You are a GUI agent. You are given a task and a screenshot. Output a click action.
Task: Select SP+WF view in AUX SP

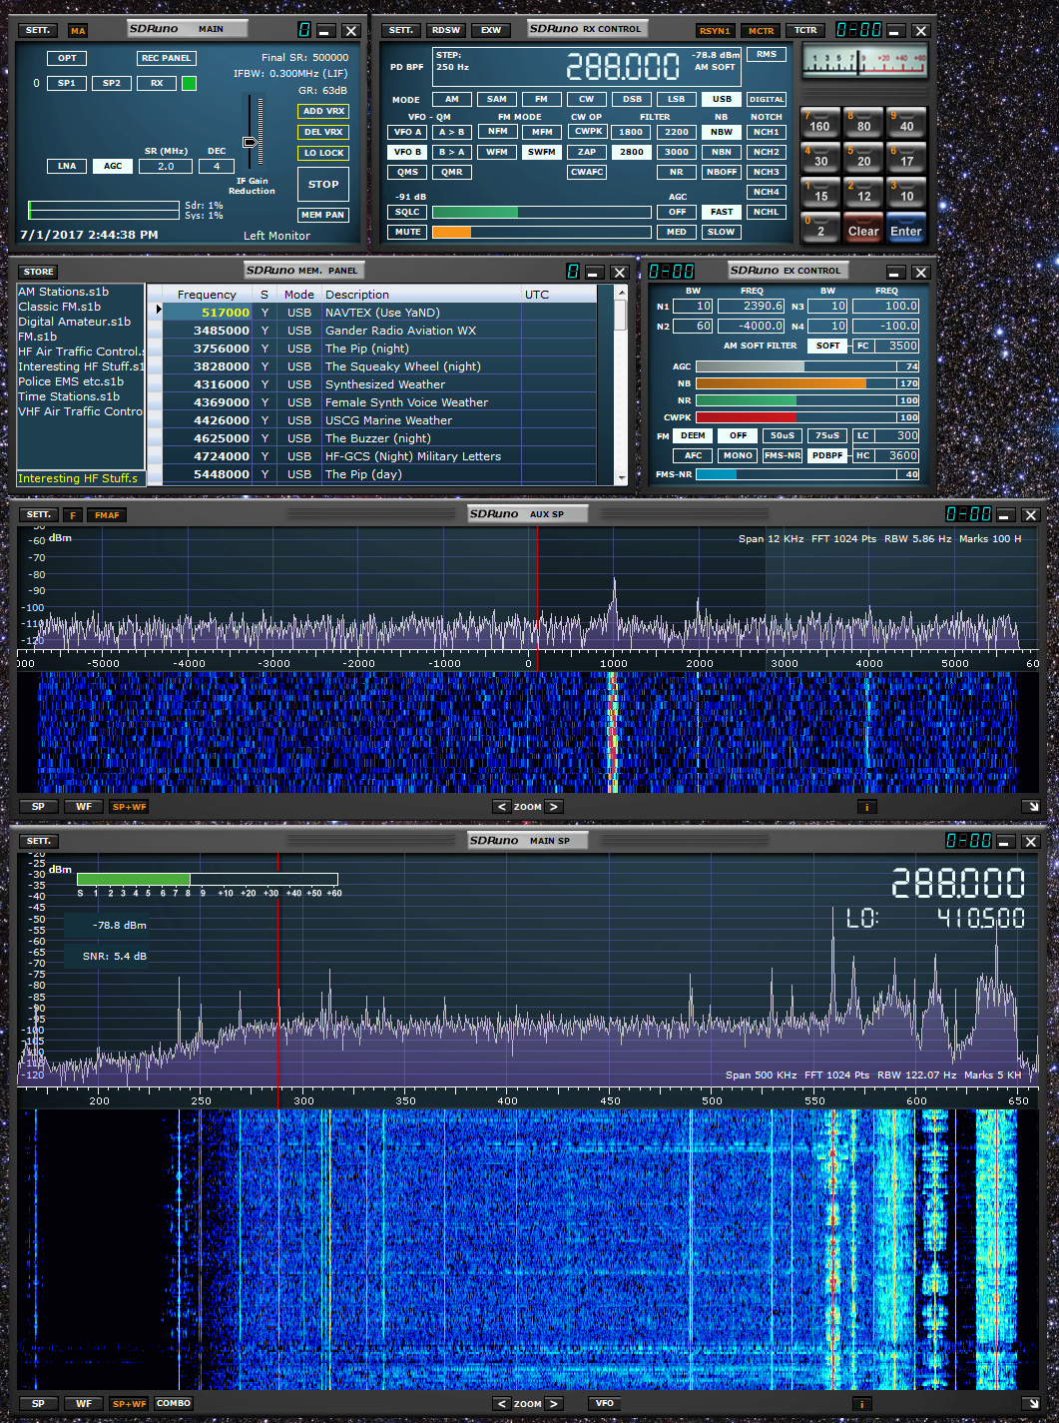click(129, 807)
